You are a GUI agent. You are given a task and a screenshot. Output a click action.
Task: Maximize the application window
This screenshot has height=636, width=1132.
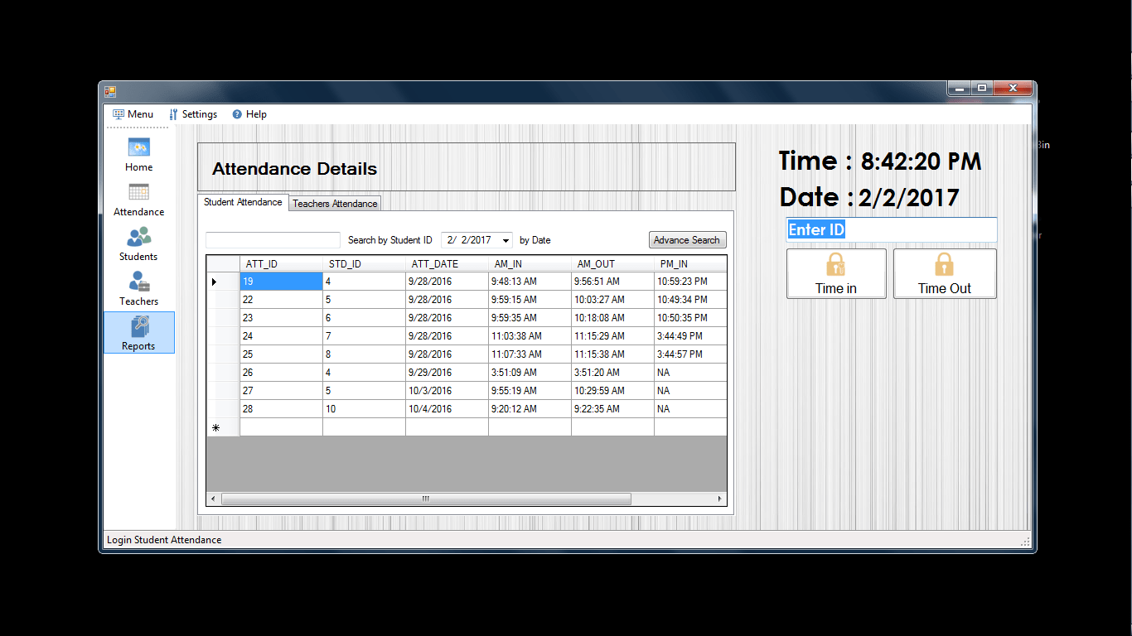(982, 88)
